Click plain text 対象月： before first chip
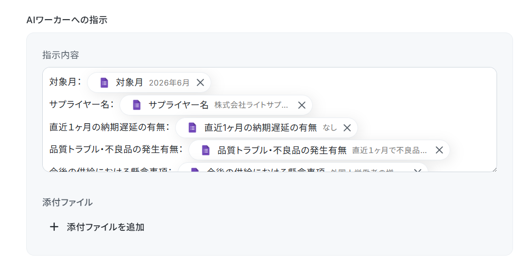 click(65, 81)
